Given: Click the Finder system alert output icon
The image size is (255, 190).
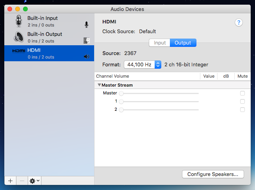Looking at the screenshot, I should (x=87, y=41).
